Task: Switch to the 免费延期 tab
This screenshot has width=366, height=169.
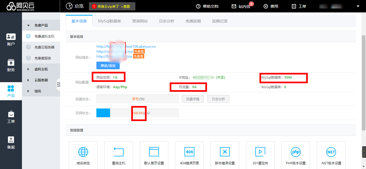Action: coord(193,21)
